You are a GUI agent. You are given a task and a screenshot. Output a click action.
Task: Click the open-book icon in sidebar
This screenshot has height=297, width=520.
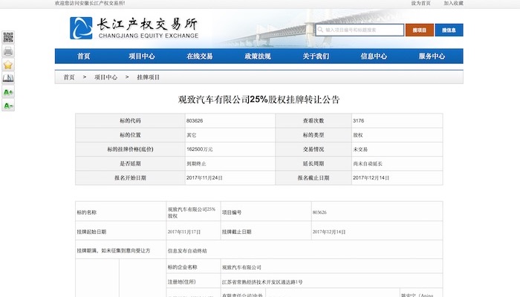[x=8, y=78]
